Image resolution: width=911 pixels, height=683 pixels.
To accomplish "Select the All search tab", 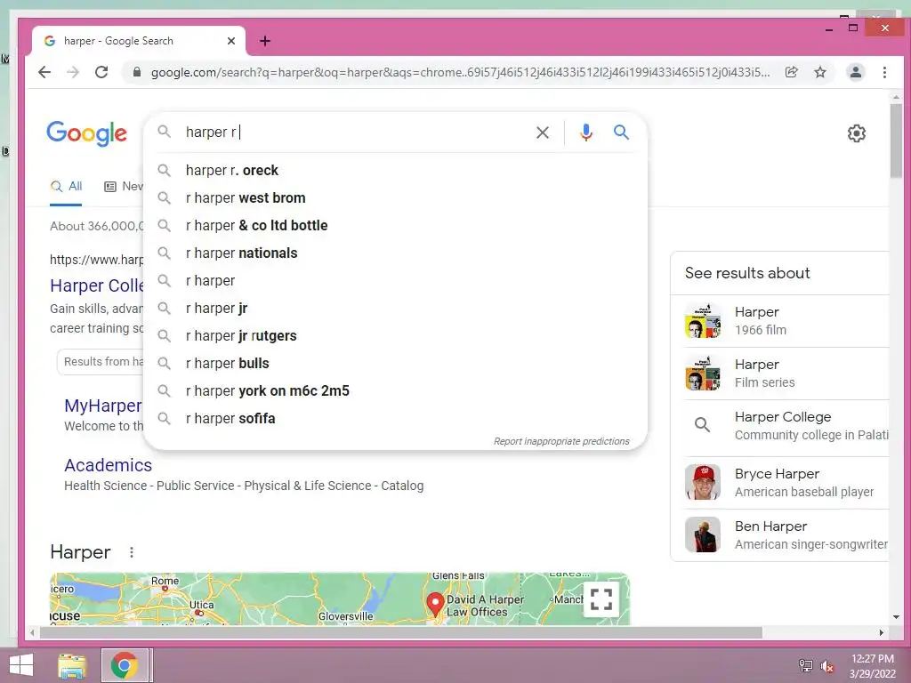I will (x=66, y=187).
